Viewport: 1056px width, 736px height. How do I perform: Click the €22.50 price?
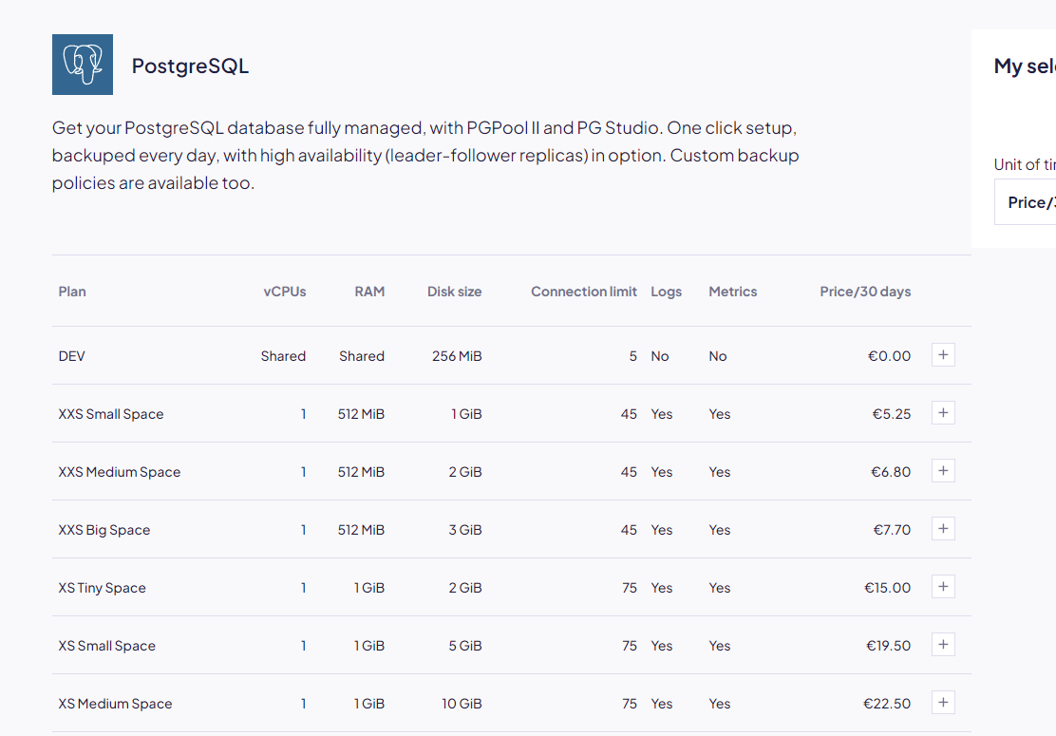tap(887, 704)
